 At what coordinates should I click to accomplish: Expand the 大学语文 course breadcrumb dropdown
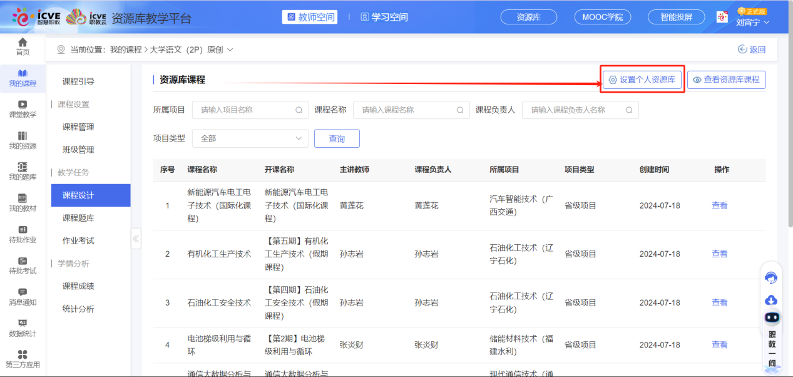pos(230,49)
